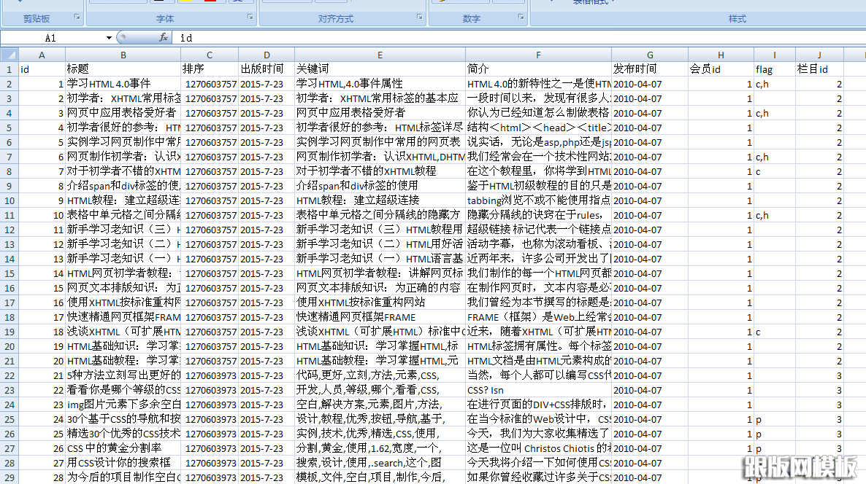Select the flag header cell
The height and width of the screenshot is (484, 866).
pos(774,69)
